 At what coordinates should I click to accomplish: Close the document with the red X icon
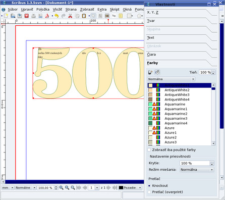coord(27,16)
